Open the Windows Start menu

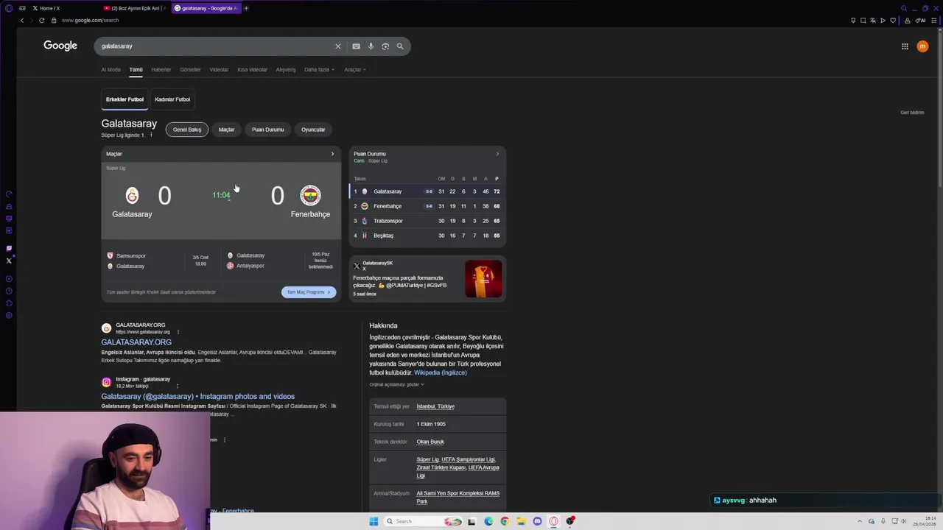point(374,521)
